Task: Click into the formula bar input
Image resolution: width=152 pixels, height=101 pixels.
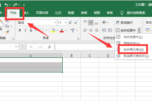Action: pos(85,47)
